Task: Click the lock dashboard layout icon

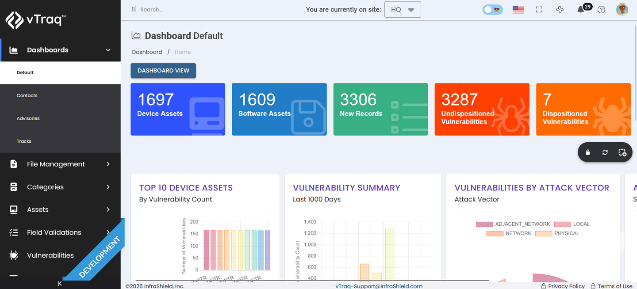Action: (588, 152)
